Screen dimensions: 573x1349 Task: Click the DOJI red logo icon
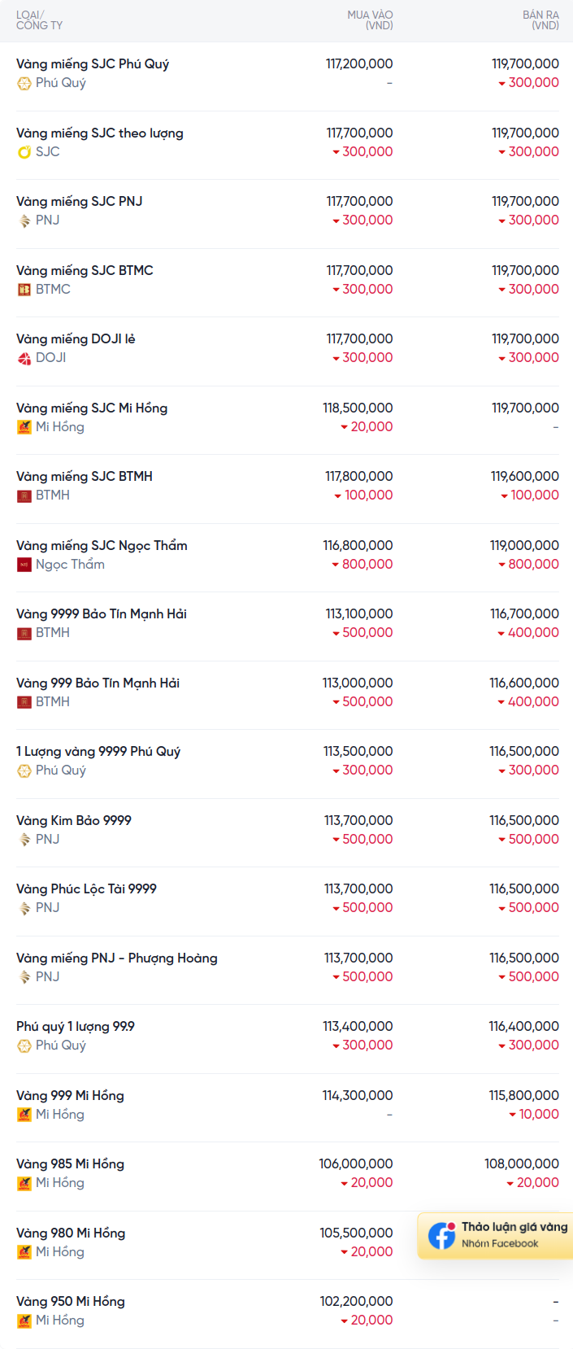click(x=24, y=358)
